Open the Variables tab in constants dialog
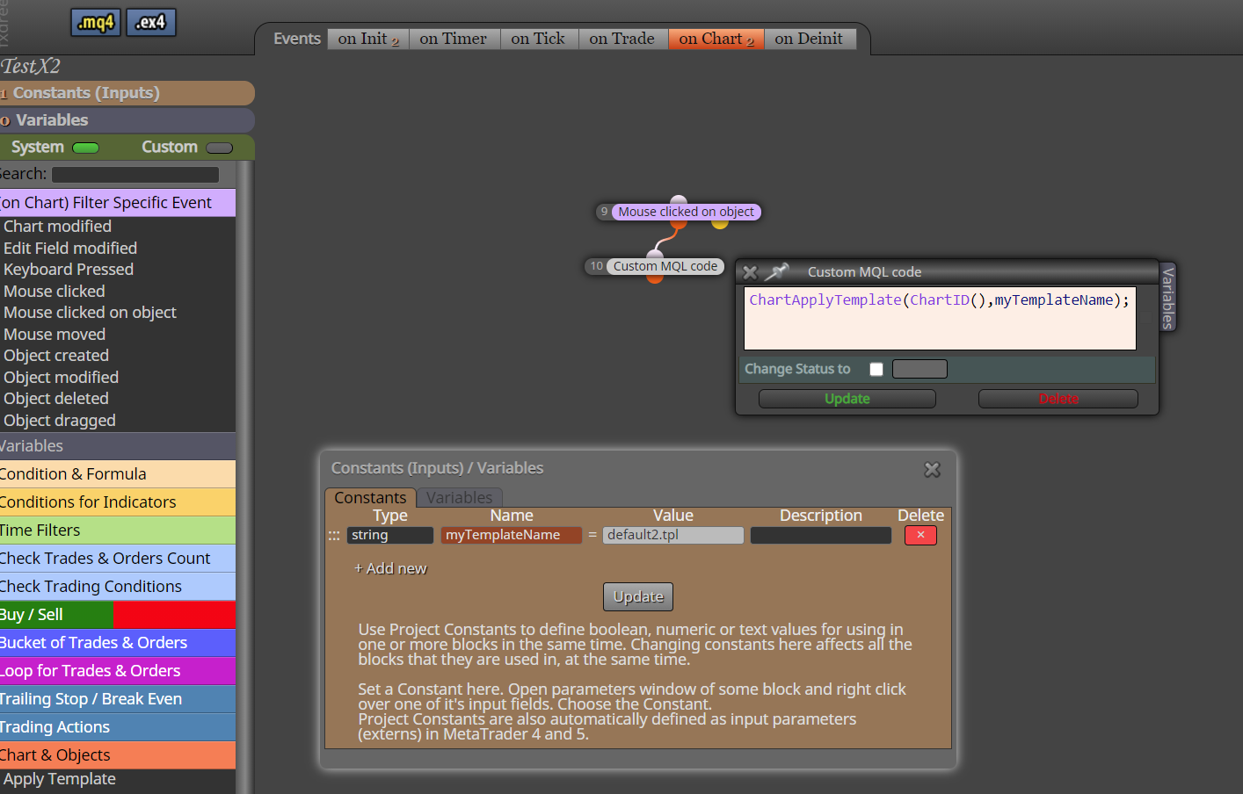This screenshot has width=1243, height=794. tap(459, 498)
